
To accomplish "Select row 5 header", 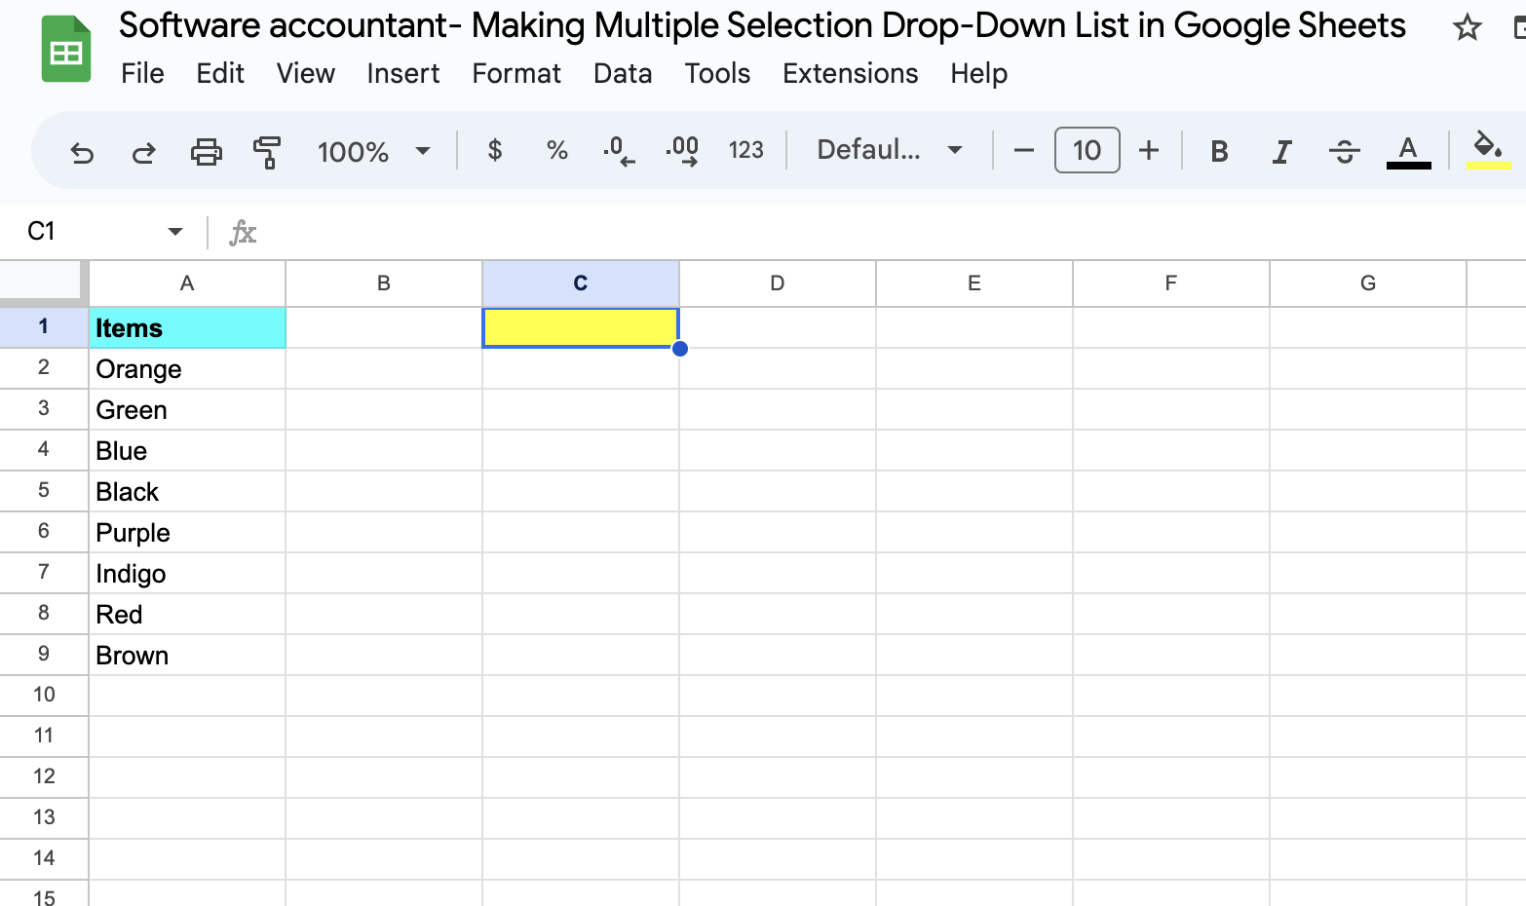I will click(44, 491).
